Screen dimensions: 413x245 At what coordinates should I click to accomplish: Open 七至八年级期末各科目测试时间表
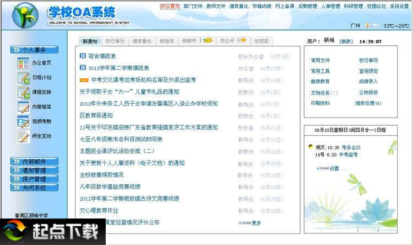pos(121,139)
